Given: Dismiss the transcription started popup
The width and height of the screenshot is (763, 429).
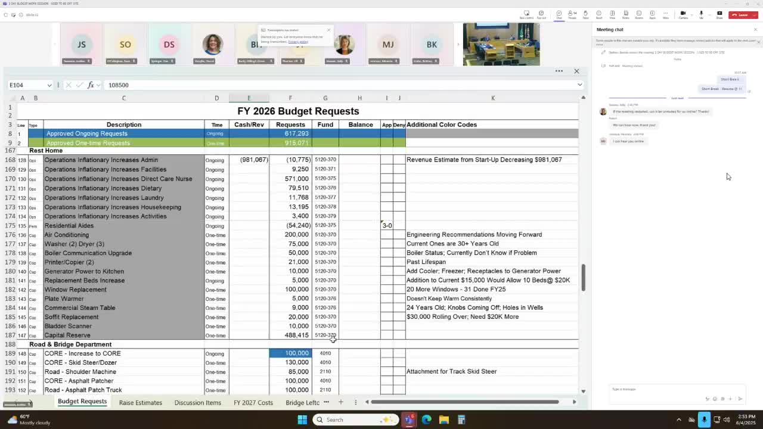Looking at the screenshot, I should [328, 30].
